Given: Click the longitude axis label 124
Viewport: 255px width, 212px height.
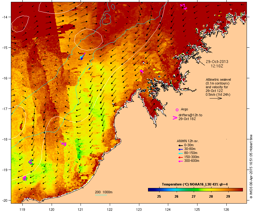Looking at the screenshot, I should (168, 210).
